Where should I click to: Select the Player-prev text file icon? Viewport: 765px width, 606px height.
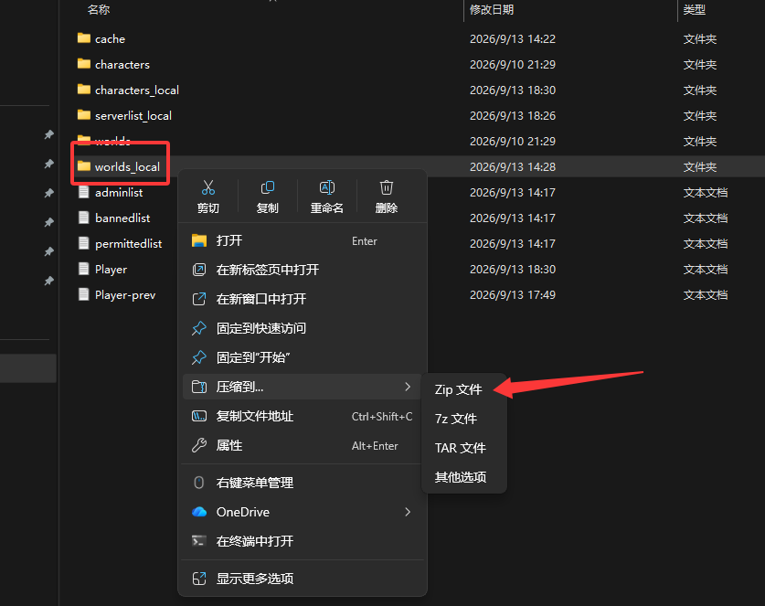tap(84, 294)
